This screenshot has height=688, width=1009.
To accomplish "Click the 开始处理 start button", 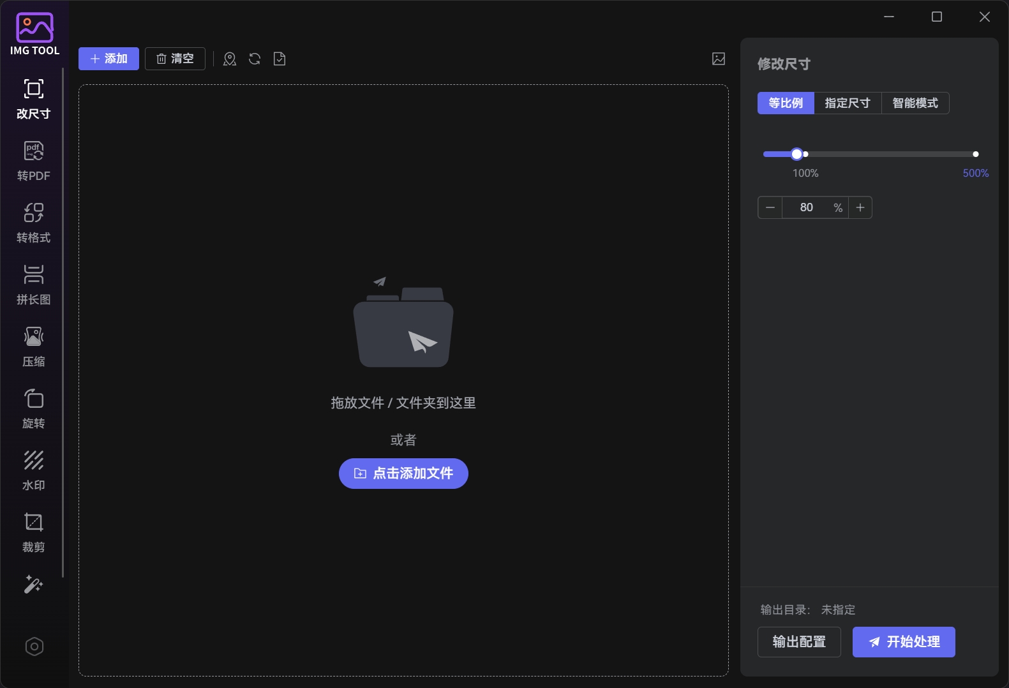I will [x=903, y=641].
